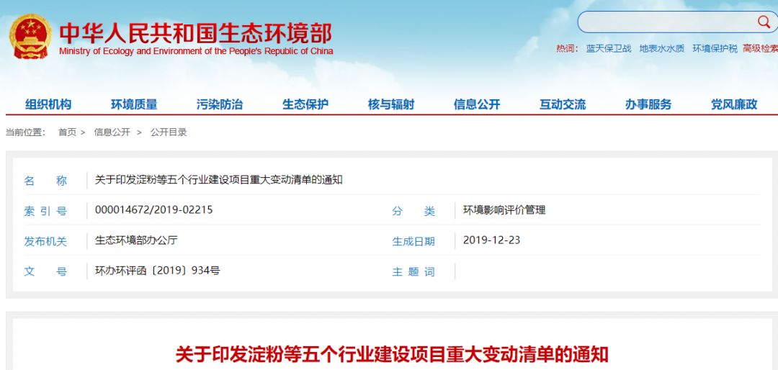This screenshot has height=370, width=778.
Task: Open the 污染防治 menu
Action: 220,104
